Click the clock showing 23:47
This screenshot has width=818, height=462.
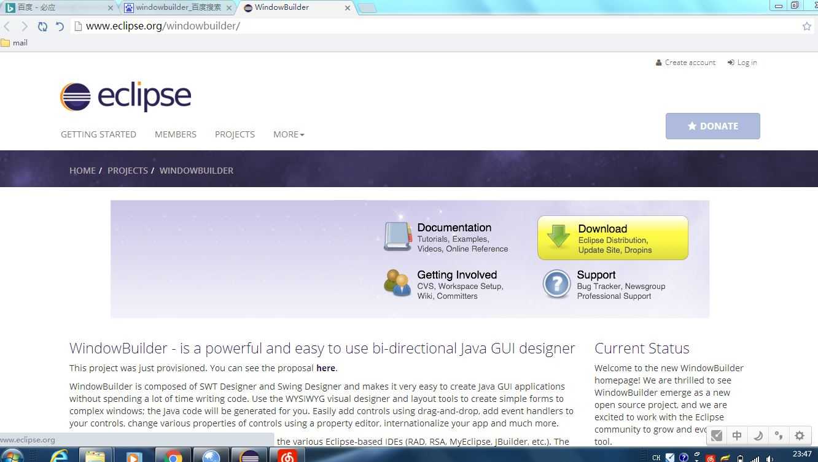[x=802, y=455]
